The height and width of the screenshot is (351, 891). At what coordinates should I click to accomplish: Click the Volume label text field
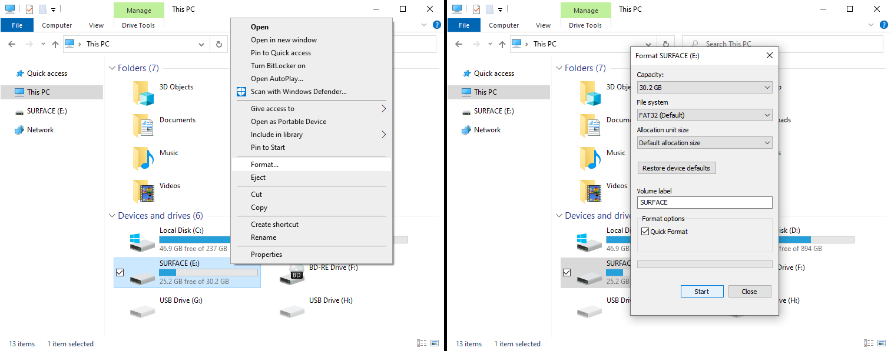(x=704, y=202)
